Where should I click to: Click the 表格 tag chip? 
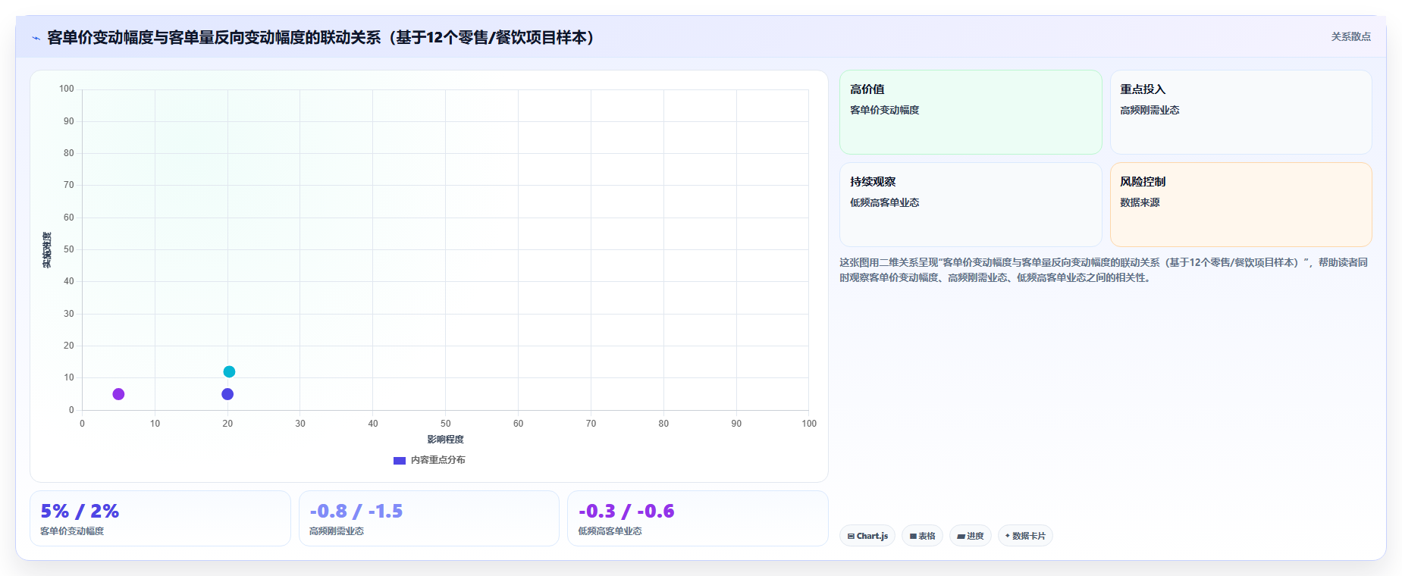pyautogui.click(x=922, y=536)
